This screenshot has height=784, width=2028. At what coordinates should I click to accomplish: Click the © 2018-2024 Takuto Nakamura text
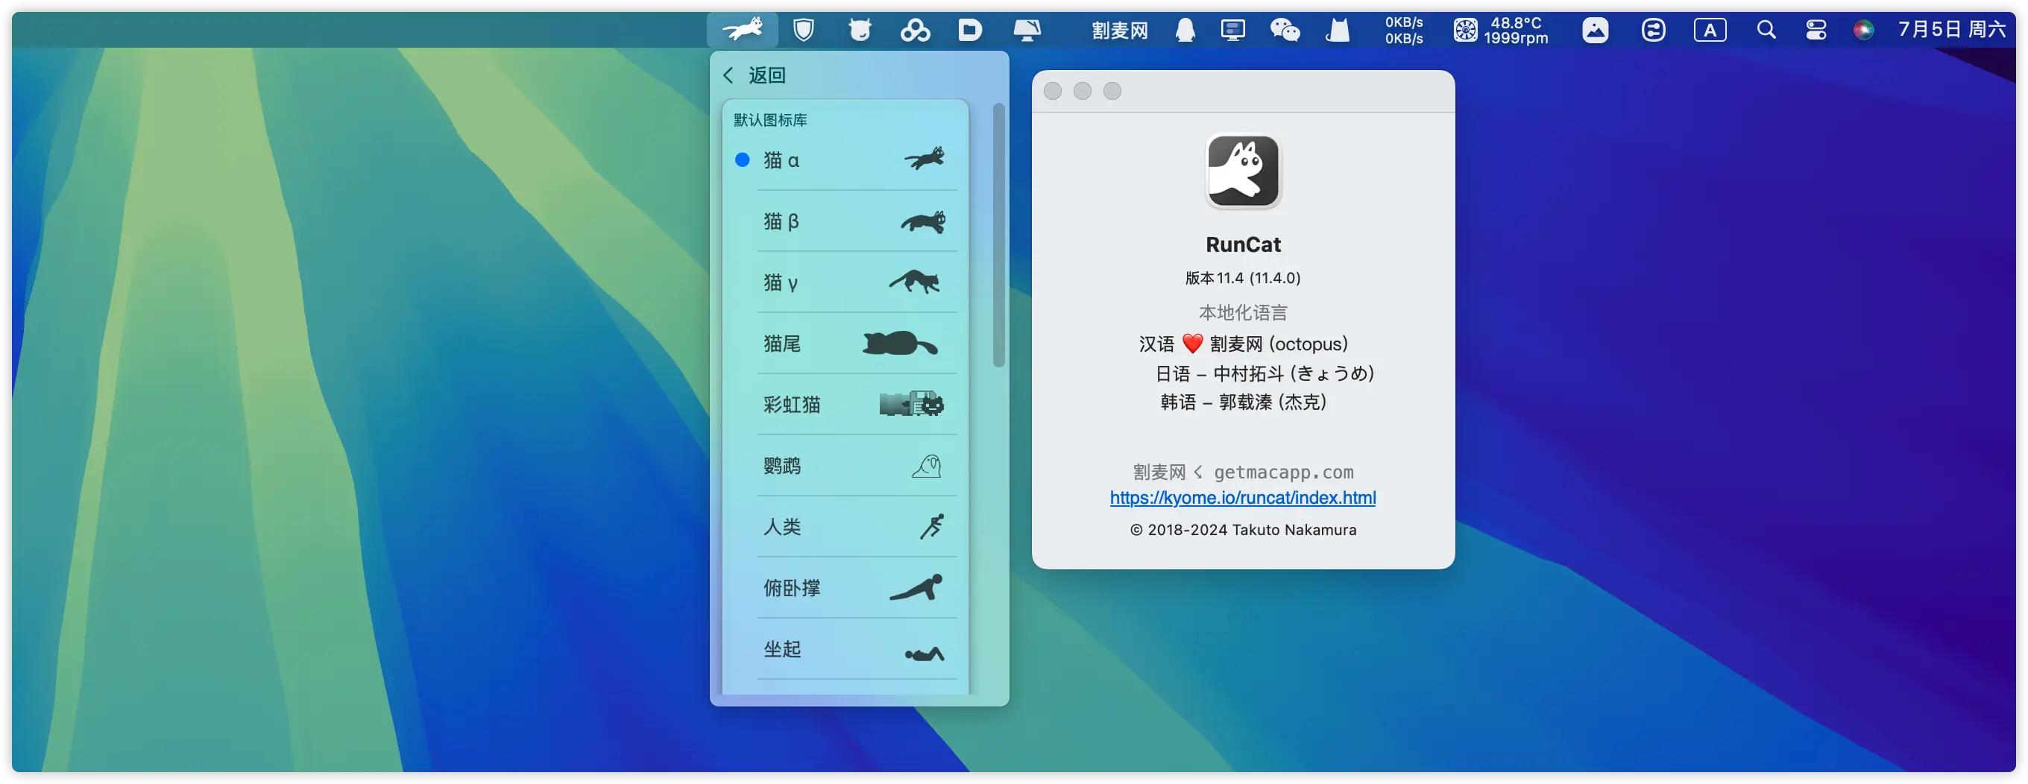(x=1243, y=530)
